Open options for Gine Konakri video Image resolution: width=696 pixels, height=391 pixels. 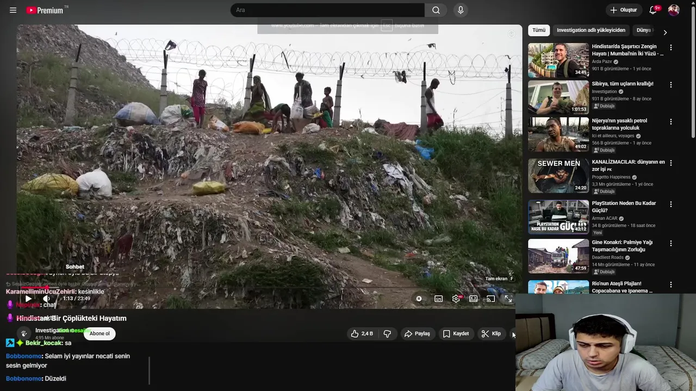click(671, 243)
